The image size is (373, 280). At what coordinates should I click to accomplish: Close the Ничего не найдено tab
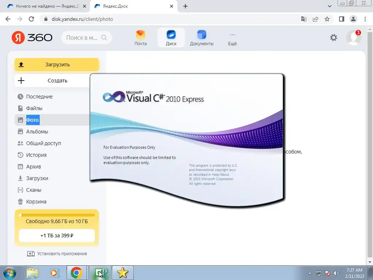pos(85,6)
